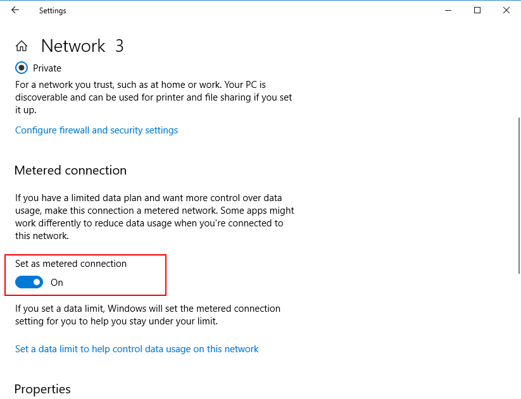Image resolution: width=521 pixels, height=399 pixels.
Task: Open the Set a data limit link
Action: click(137, 349)
